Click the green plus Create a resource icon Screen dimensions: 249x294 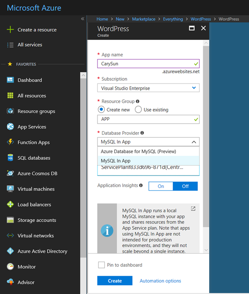tap(10, 30)
